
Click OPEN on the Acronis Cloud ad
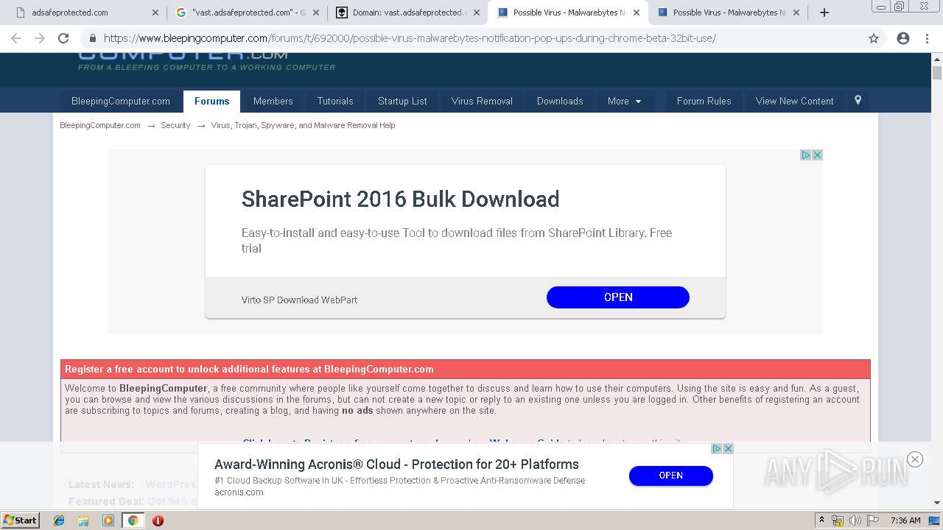click(671, 476)
